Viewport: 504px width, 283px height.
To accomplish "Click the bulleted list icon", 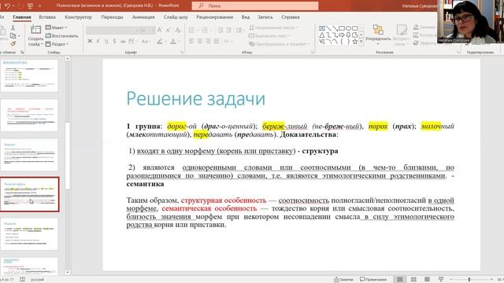I will tap(191, 30).
